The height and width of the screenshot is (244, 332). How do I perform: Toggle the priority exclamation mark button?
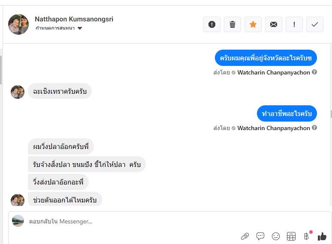pos(294,24)
